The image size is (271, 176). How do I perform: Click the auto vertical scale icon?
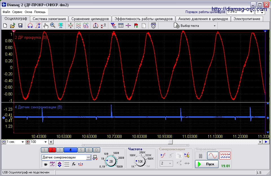click(96, 26)
